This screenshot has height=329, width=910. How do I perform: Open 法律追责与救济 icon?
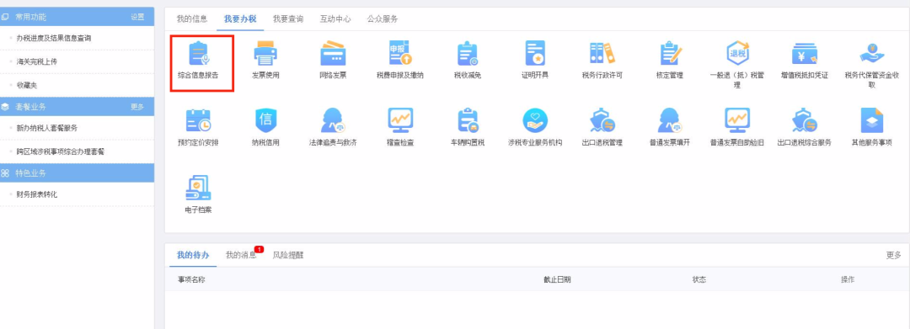pyautogui.click(x=333, y=120)
